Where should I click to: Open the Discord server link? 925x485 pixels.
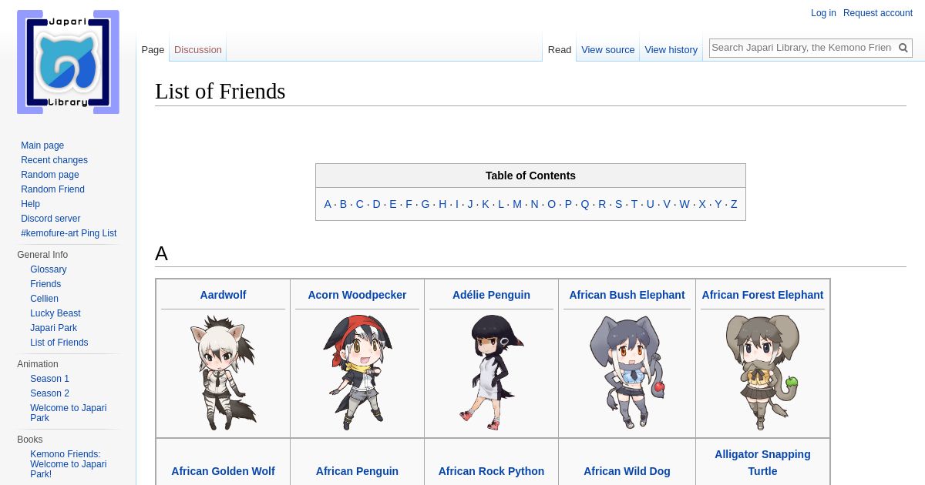coord(51,219)
